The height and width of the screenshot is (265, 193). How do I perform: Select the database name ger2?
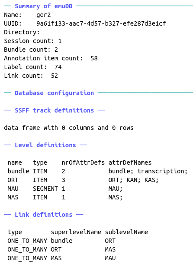coord(43,15)
